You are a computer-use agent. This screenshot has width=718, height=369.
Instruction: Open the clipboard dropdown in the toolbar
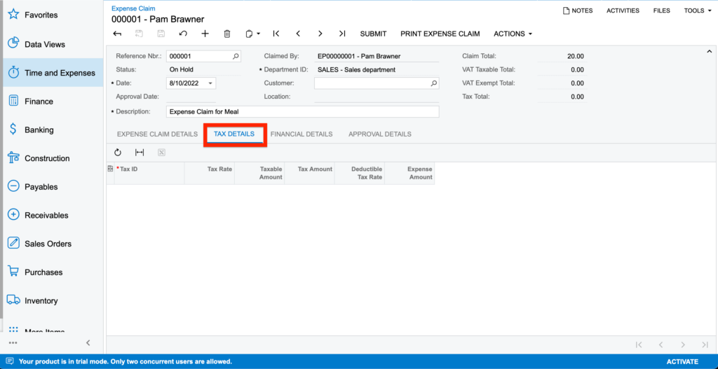(x=252, y=34)
